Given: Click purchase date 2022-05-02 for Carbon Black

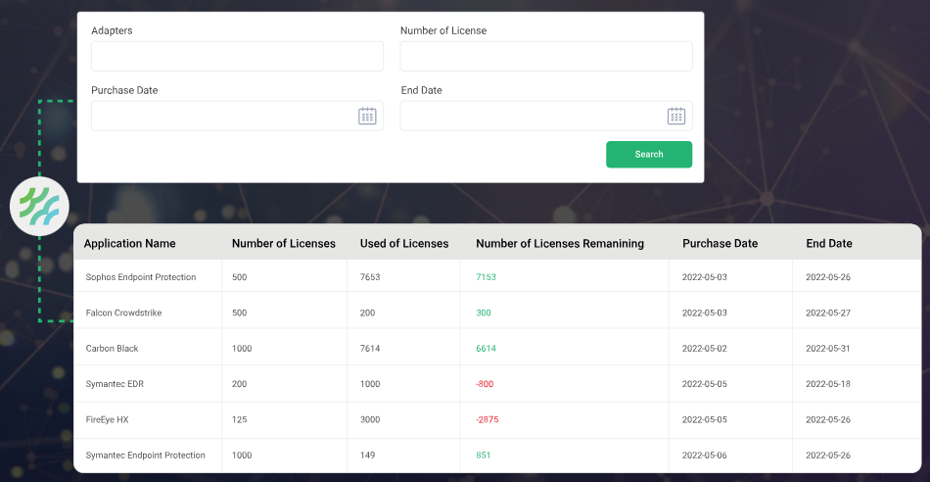Looking at the screenshot, I should pos(705,349).
